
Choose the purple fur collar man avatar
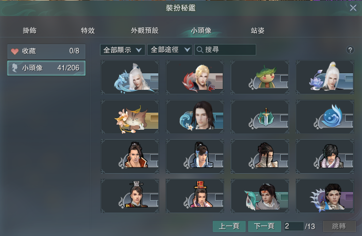click(325, 156)
